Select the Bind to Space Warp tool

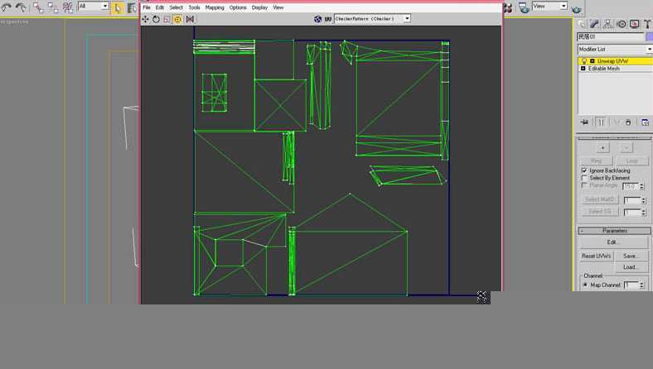pyautogui.click(x=67, y=7)
